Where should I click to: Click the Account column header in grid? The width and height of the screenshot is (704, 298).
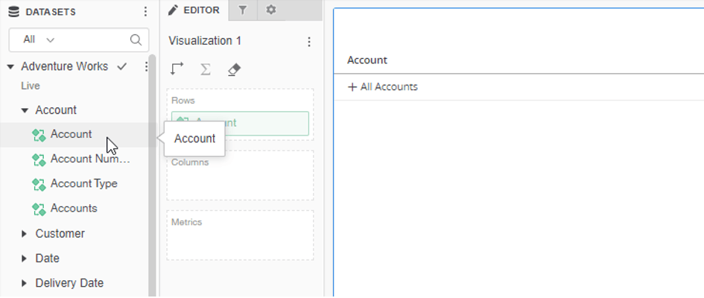[367, 60]
